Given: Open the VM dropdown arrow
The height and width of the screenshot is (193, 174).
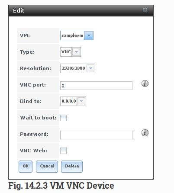Looking at the screenshot, I should tap(89, 35).
